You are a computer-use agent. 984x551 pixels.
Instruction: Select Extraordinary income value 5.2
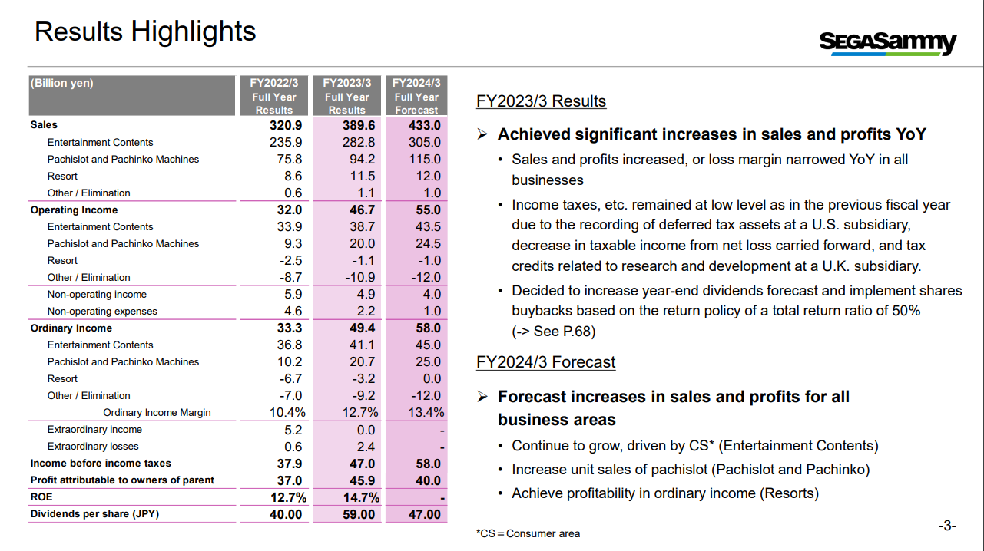(293, 429)
